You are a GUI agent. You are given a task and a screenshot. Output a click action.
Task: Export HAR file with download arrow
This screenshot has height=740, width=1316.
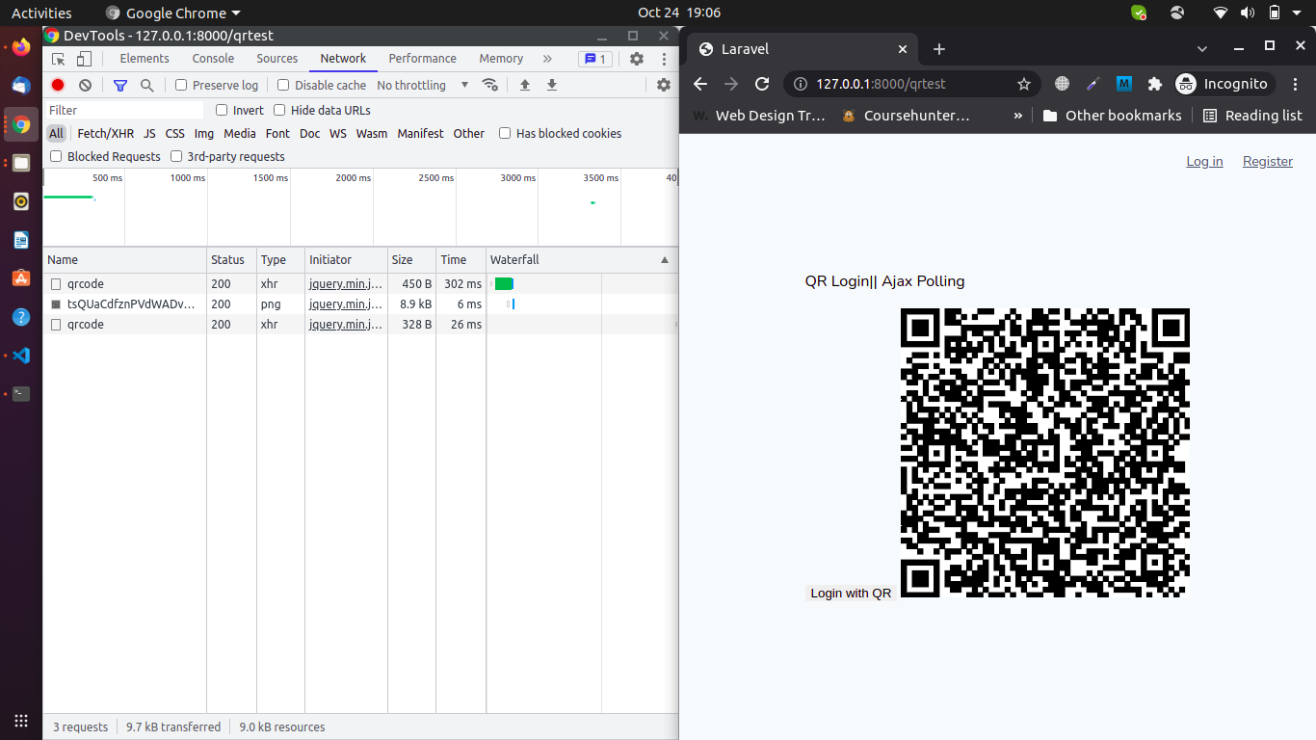(552, 85)
